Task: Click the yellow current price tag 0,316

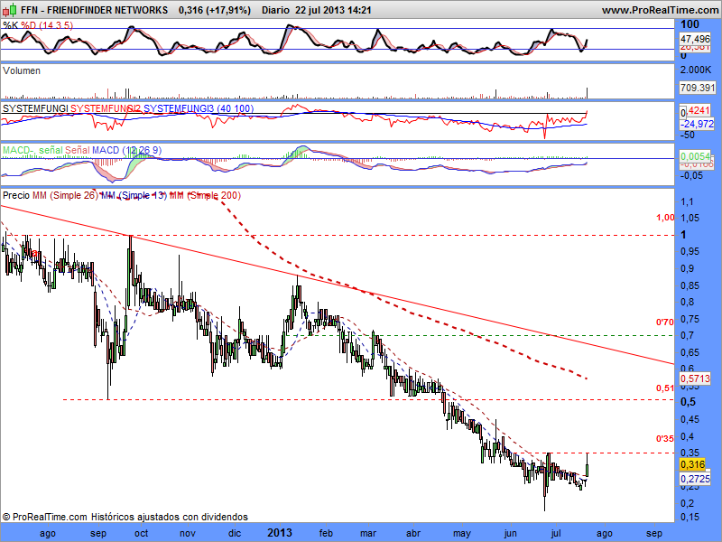Action: click(x=692, y=464)
